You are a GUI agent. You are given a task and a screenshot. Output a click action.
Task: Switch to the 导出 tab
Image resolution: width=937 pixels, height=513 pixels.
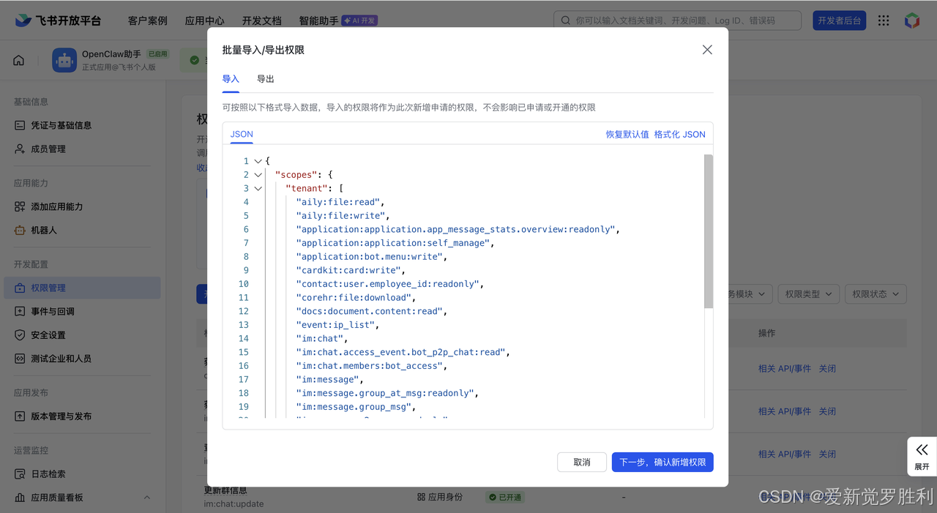coord(266,79)
